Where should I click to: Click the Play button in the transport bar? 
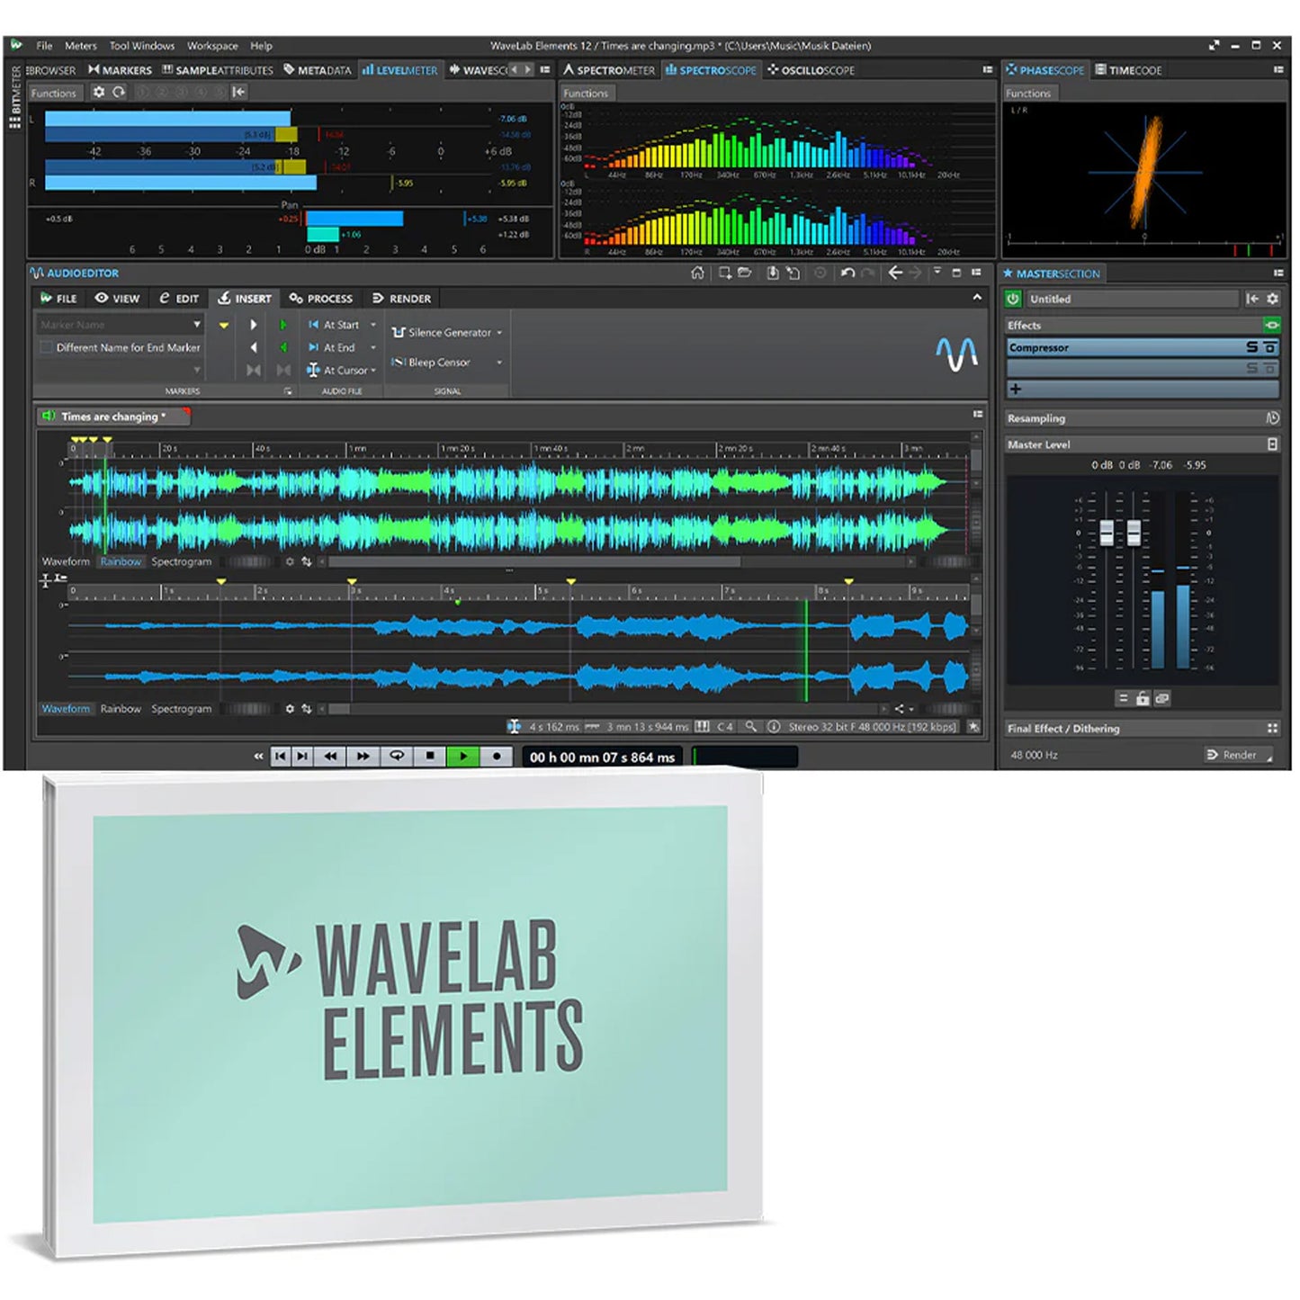pos(462,757)
